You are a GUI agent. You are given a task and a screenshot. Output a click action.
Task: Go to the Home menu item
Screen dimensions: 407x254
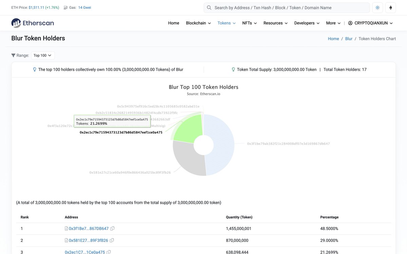click(174, 23)
